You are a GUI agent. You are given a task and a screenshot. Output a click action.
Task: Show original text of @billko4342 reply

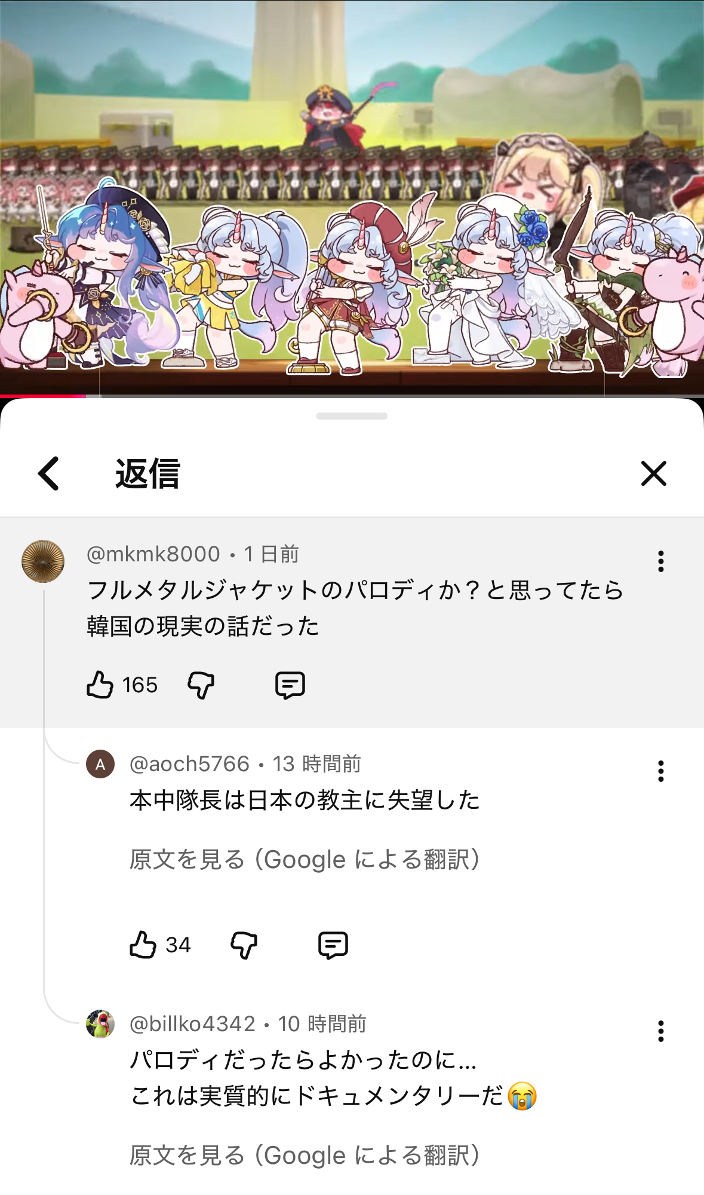305,1155
